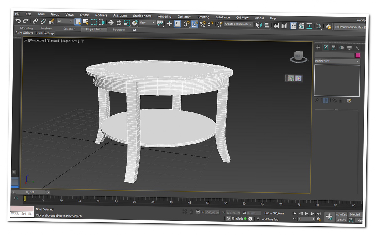Switch to the Freeform ribbon tab

(46, 29)
